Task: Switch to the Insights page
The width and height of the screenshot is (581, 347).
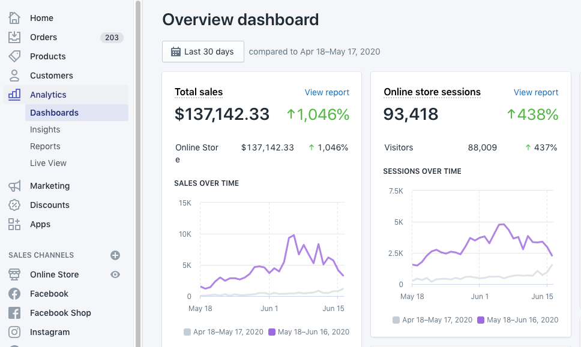Action: click(x=45, y=129)
